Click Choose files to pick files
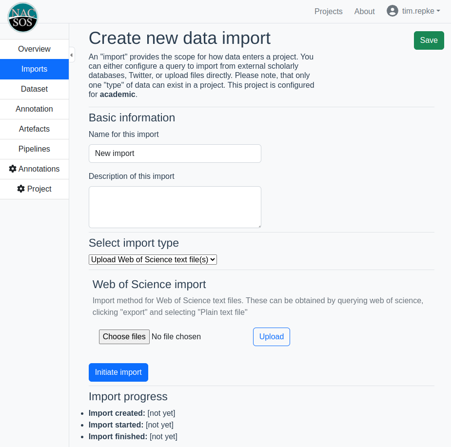The image size is (451, 447). pyautogui.click(x=124, y=336)
